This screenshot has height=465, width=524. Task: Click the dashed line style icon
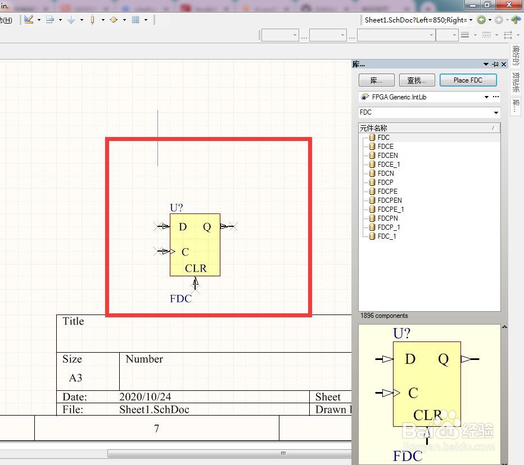click(486, 35)
